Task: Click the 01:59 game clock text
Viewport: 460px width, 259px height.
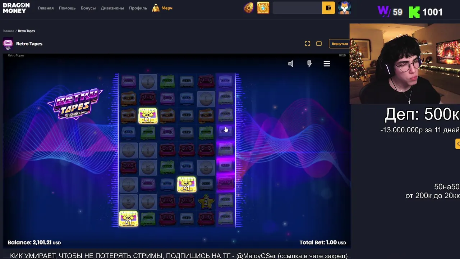Action: (342, 55)
